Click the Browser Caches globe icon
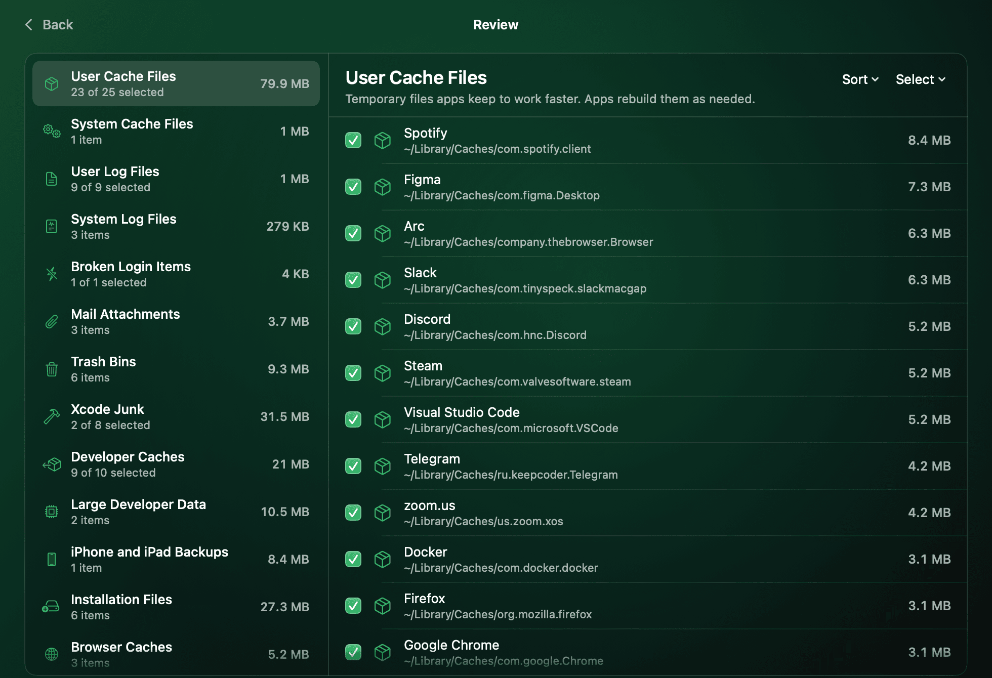This screenshot has width=992, height=678. point(52,655)
